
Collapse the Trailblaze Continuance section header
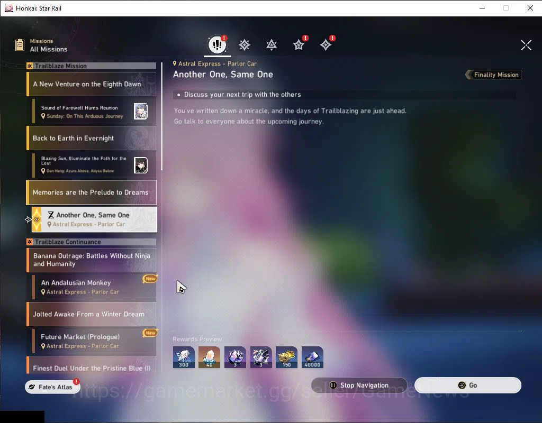[x=91, y=242]
